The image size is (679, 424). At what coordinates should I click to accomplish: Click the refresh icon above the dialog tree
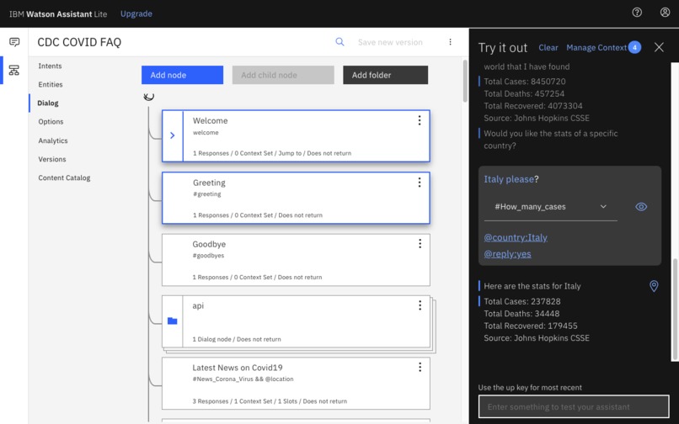coord(148,97)
